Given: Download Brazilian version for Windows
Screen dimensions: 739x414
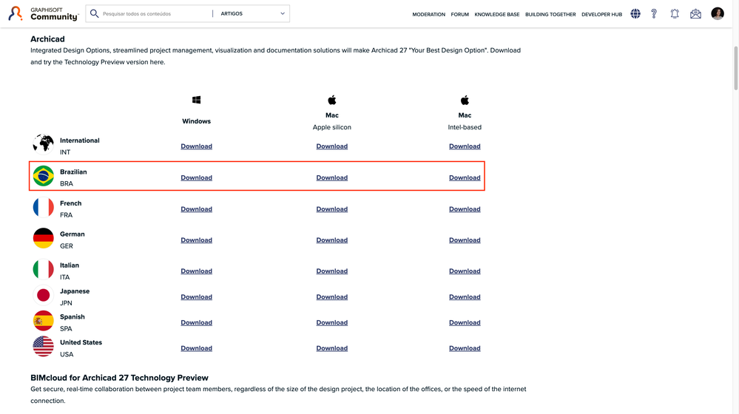Looking at the screenshot, I should coord(196,177).
